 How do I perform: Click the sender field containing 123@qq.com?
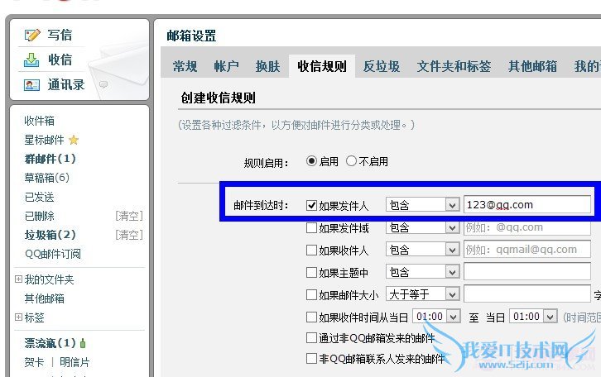pyautogui.click(x=527, y=205)
